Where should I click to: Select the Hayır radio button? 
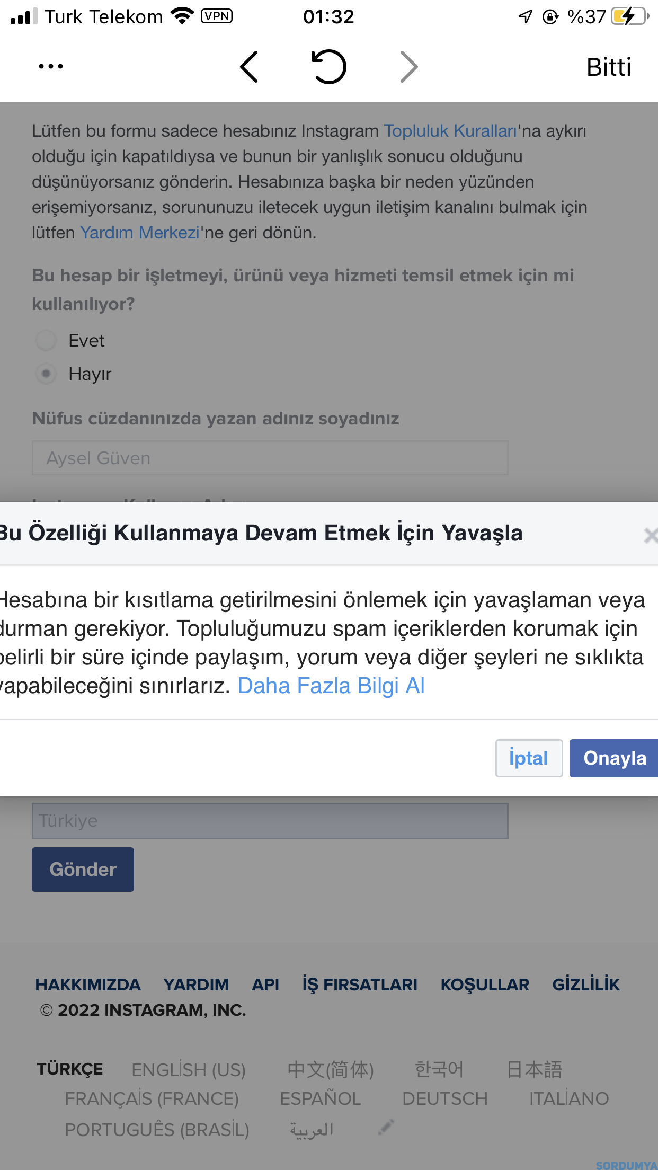(46, 374)
